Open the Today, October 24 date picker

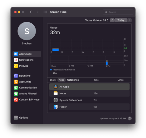(x=97, y=20)
